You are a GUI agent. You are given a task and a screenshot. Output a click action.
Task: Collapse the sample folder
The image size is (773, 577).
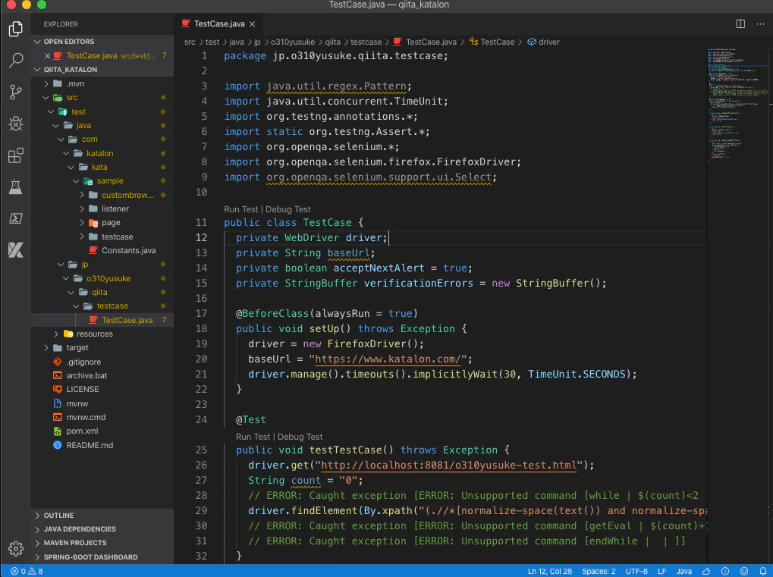109,181
